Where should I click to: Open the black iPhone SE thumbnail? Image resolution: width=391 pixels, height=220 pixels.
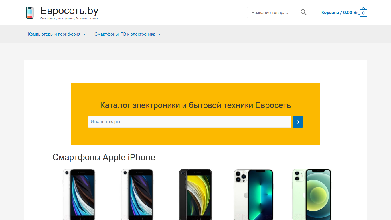[195, 194]
